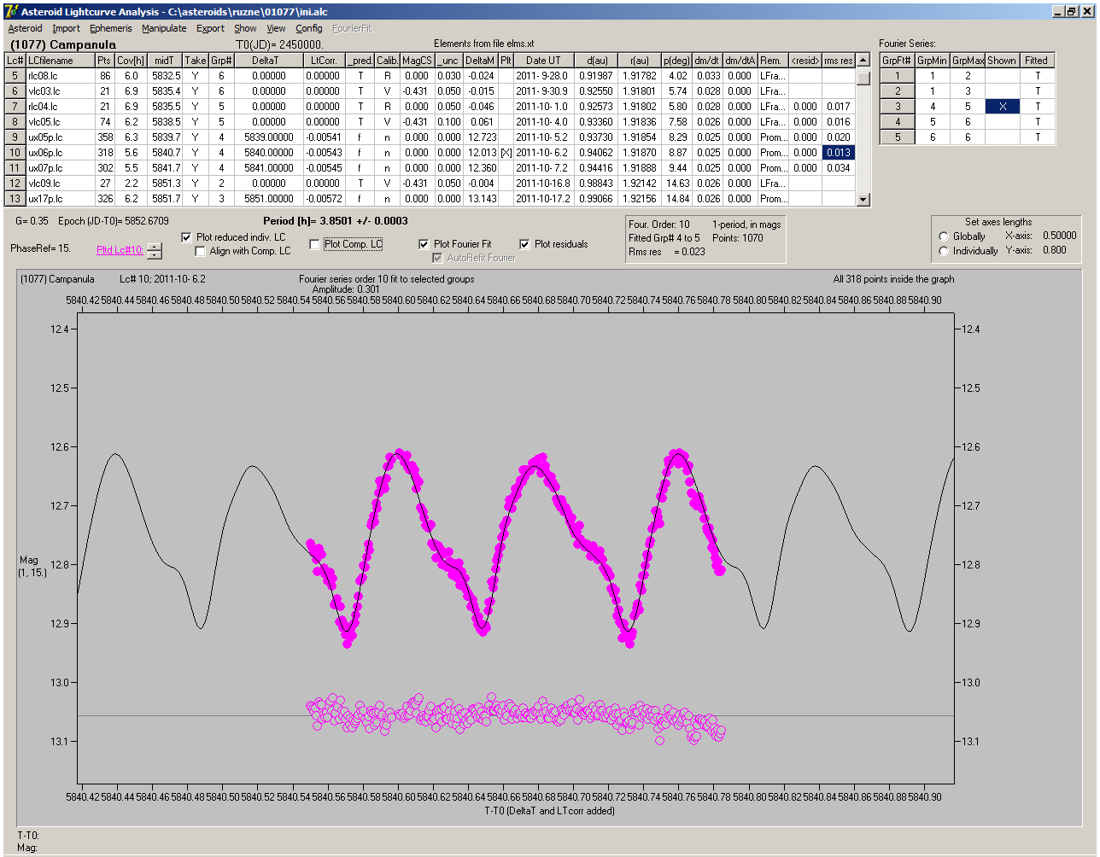The image size is (1100, 857).
Task: Step the plotted lightcurve number spinner
Action: pyautogui.click(x=154, y=251)
